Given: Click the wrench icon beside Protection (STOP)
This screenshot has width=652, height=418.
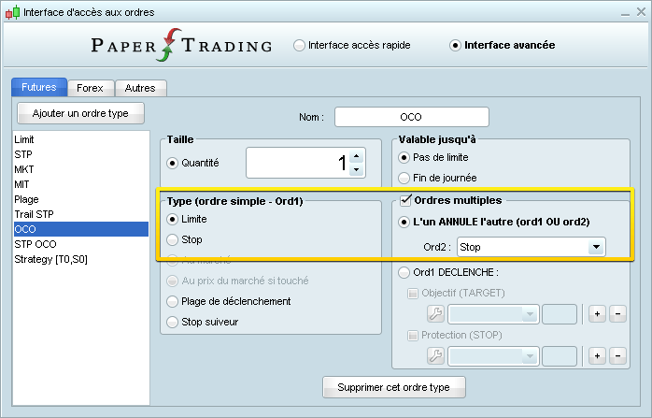Looking at the screenshot, I should (436, 356).
